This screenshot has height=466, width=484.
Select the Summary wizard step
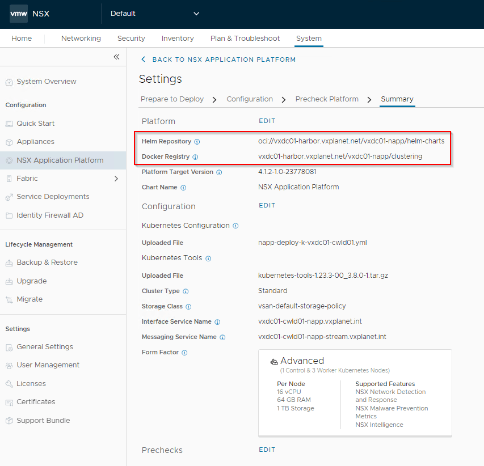coord(397,99)
